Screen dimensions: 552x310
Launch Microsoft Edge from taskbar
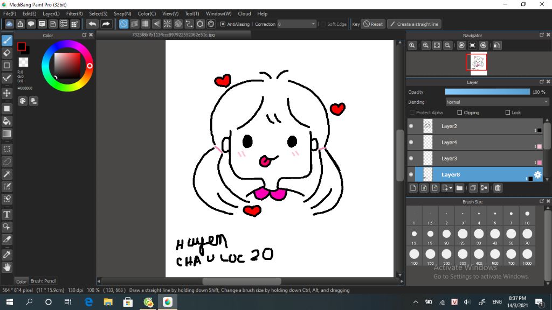(x=89, y=302)
